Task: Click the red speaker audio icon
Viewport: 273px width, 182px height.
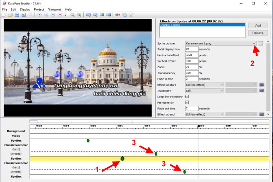Action: (x=118, y=15)
